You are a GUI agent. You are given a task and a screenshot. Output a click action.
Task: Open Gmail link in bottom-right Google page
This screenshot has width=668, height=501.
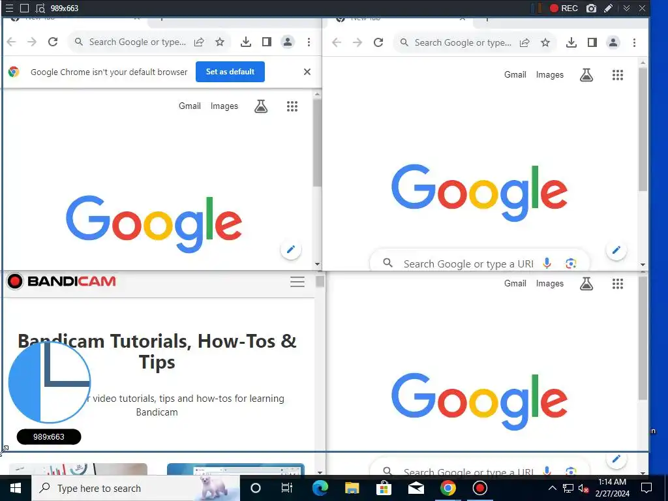coord(515,283)
